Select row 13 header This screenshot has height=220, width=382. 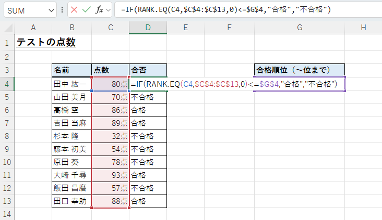click(7, 201)
